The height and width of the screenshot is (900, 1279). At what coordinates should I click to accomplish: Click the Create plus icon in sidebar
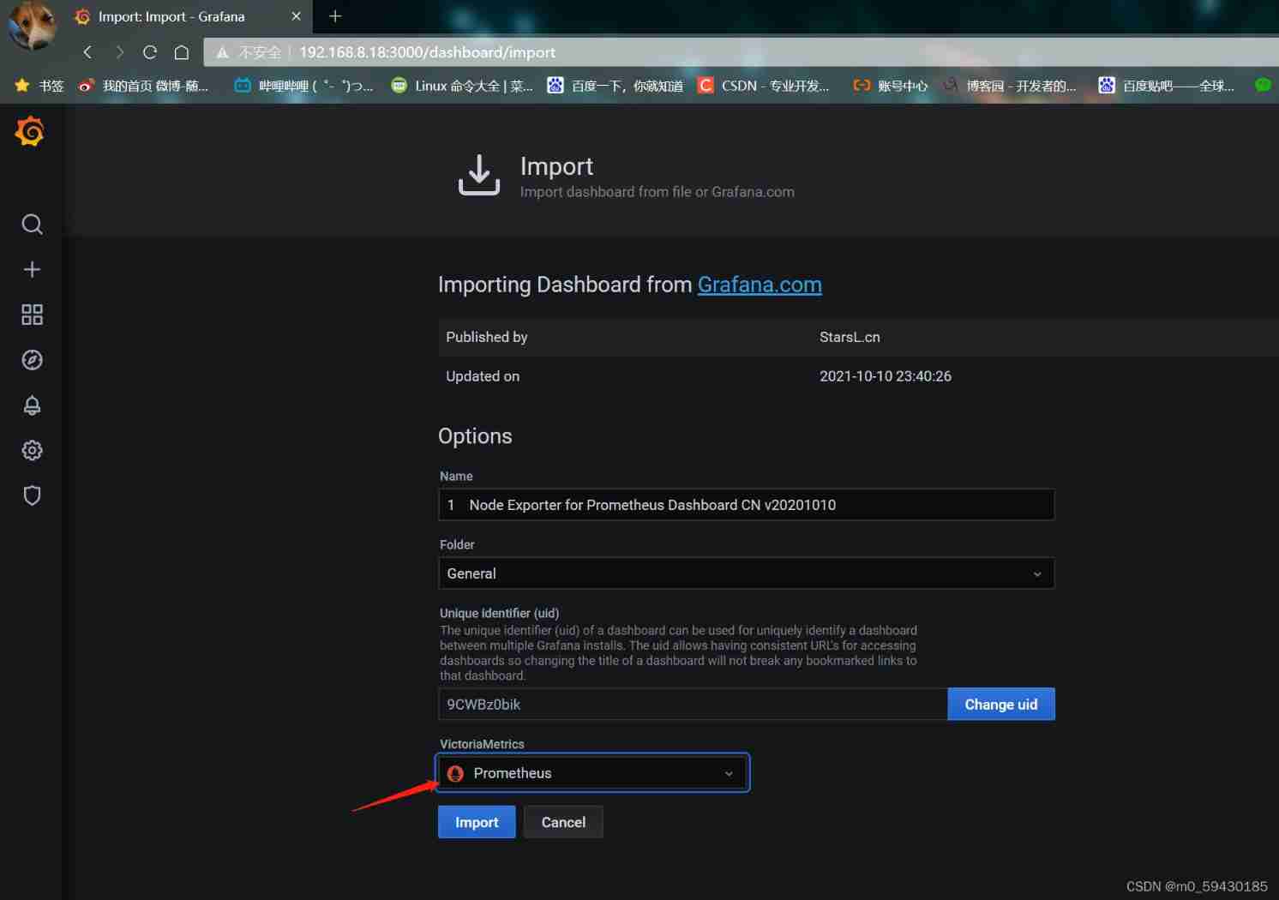[32, 269]
